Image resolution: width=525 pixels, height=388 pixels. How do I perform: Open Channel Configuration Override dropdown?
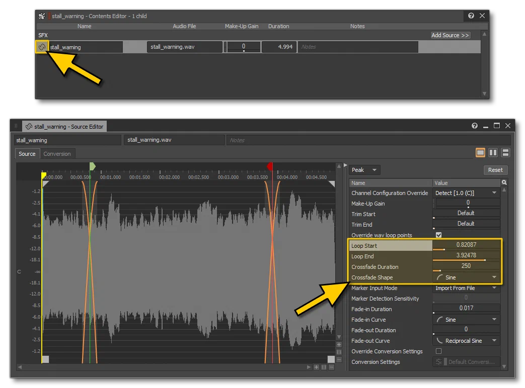point(466,193)
